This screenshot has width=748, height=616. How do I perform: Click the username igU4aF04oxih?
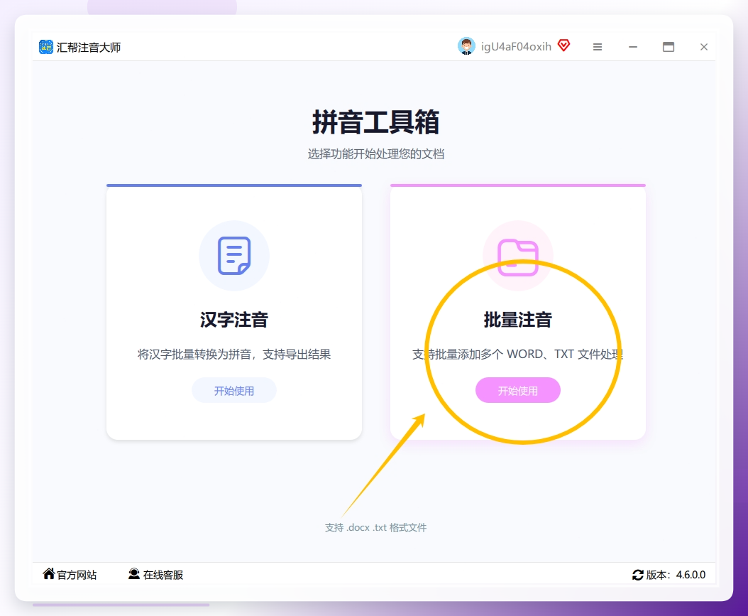point(516,46)
